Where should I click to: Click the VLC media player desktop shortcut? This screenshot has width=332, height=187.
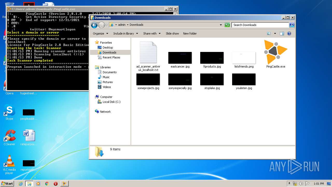(x=9, y=165)
